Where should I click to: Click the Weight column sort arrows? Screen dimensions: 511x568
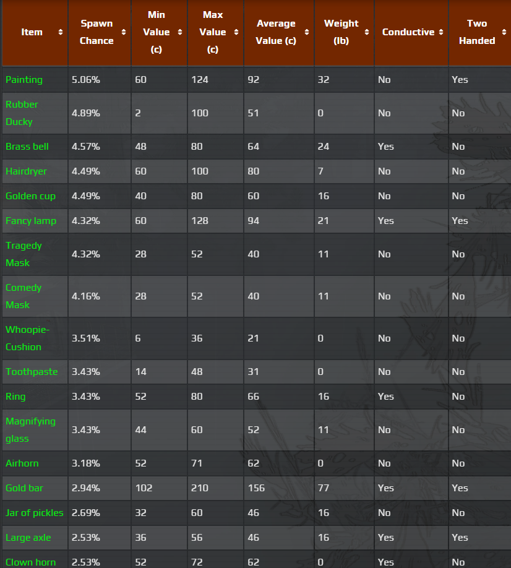point(366,32)
